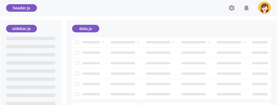Screen dimensions: 277x105
Task: Tick the fourth data row checkbox
Action: [x=77, y=84]
